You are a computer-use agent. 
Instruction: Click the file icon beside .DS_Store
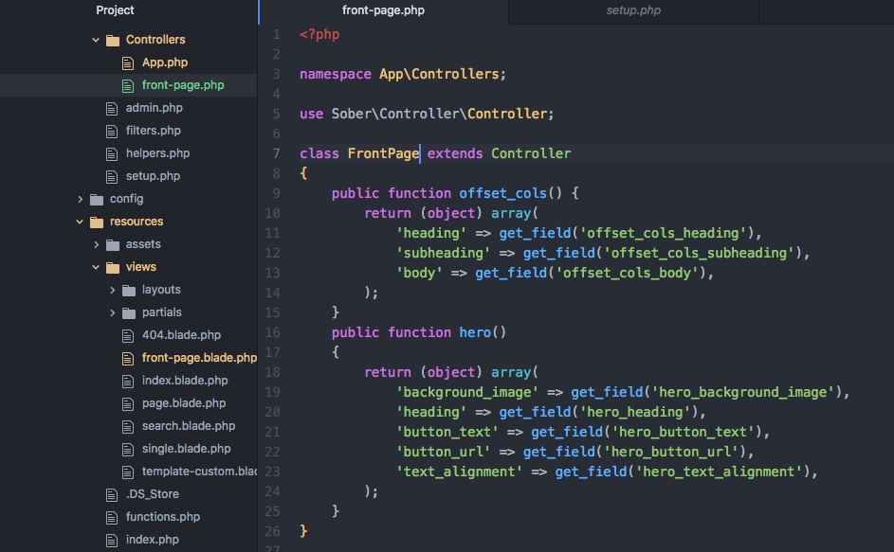(x=112, y=495)
